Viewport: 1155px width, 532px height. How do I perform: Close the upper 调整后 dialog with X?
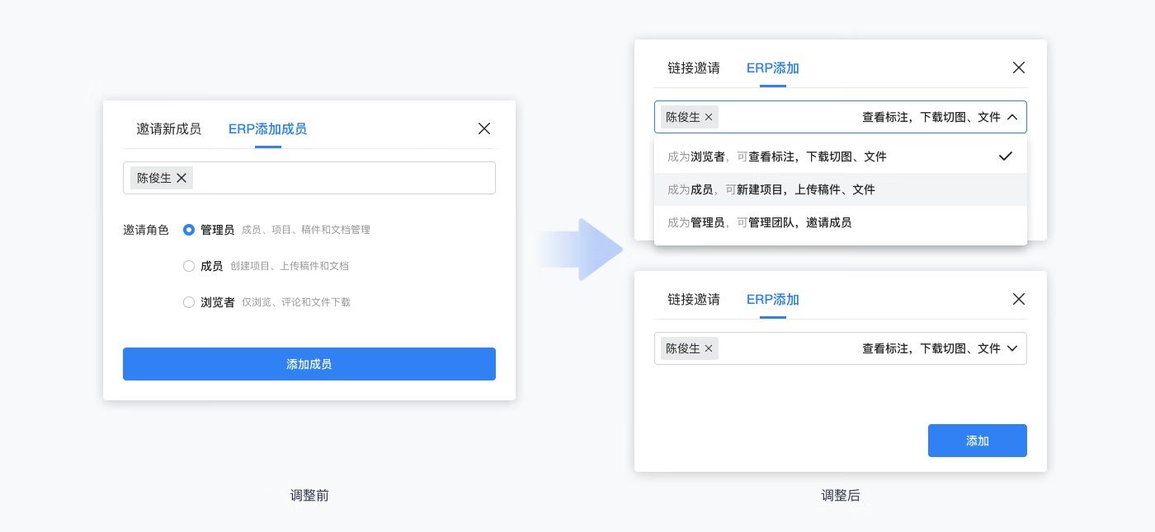pyautogui.click(x=1019, y=68)
